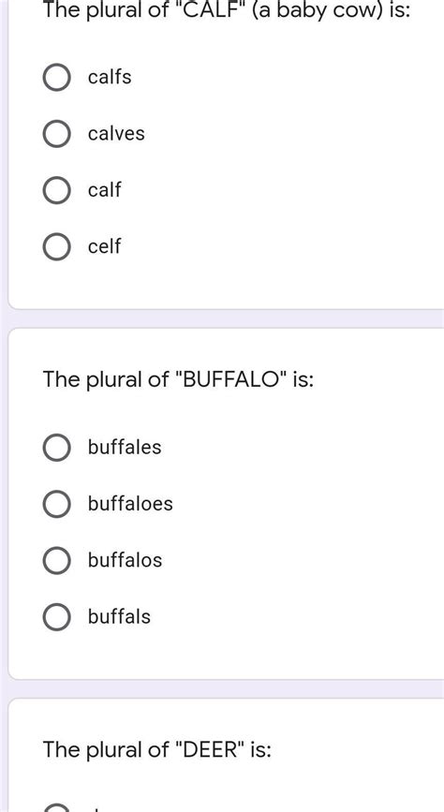Pick the 'celf' radio circle
The width and height of the screenshot is (444, 812).
coord(56,246)
